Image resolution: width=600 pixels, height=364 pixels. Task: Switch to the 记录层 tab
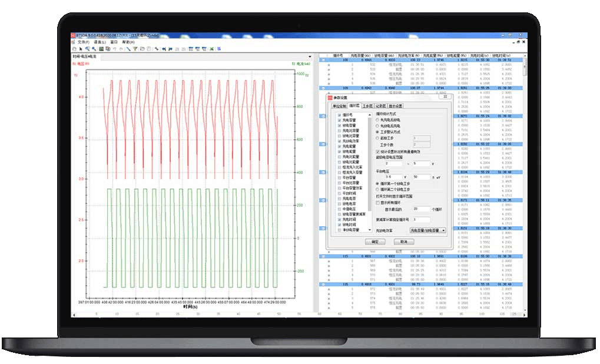[381, 106]
